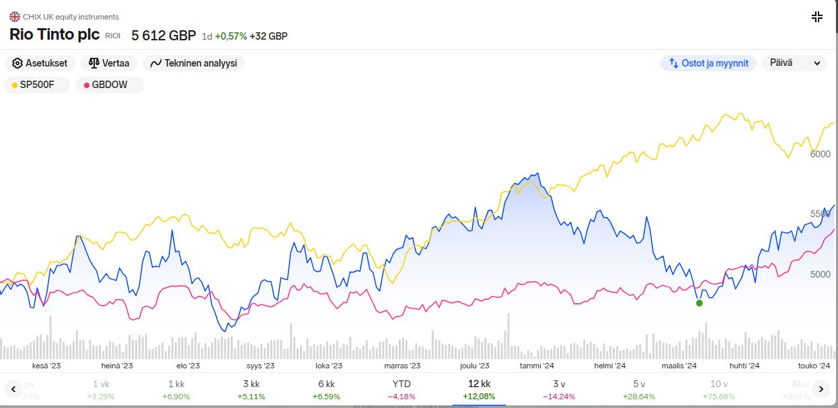This screenshot has width=838, height=408.
Task: Click the yellow SP500F color dot
Action: click(x=15, y=85)
